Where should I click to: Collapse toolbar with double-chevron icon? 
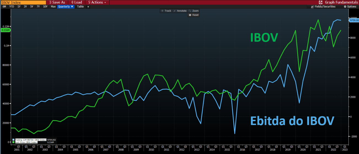(x=88, y=7)
